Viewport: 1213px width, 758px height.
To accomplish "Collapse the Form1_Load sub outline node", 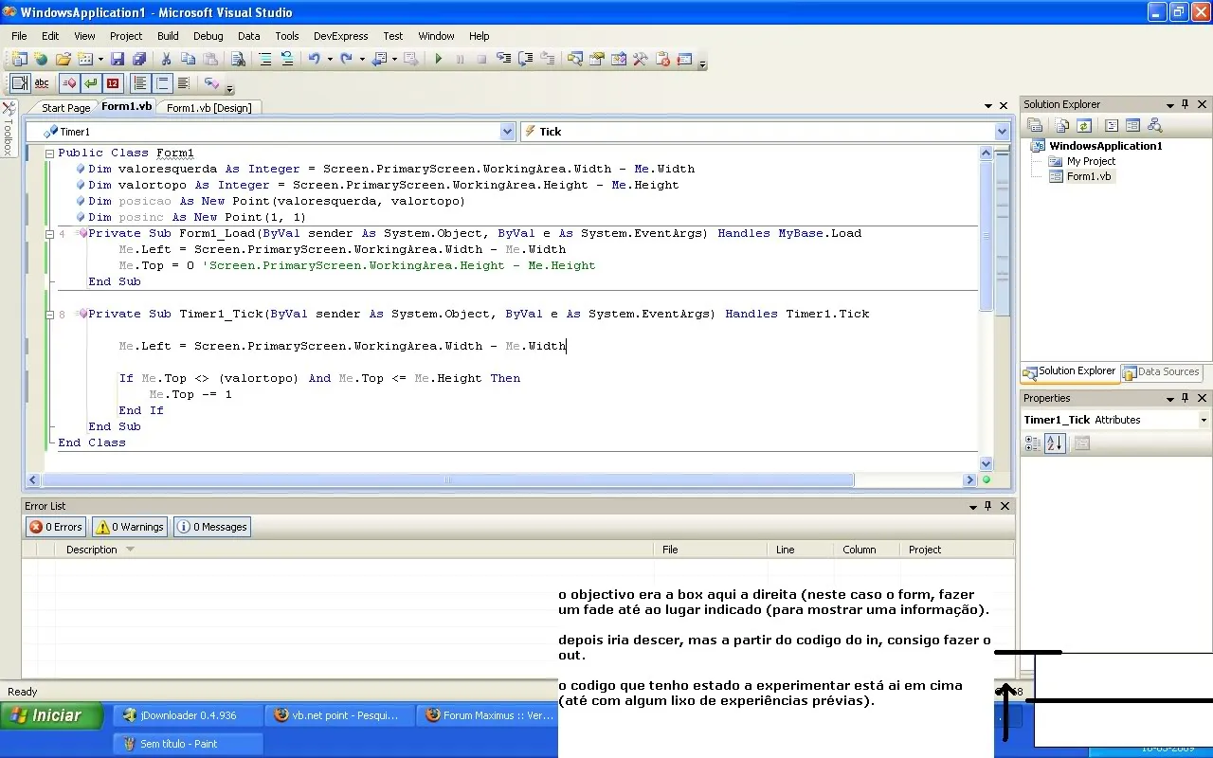I will (49, 233).
